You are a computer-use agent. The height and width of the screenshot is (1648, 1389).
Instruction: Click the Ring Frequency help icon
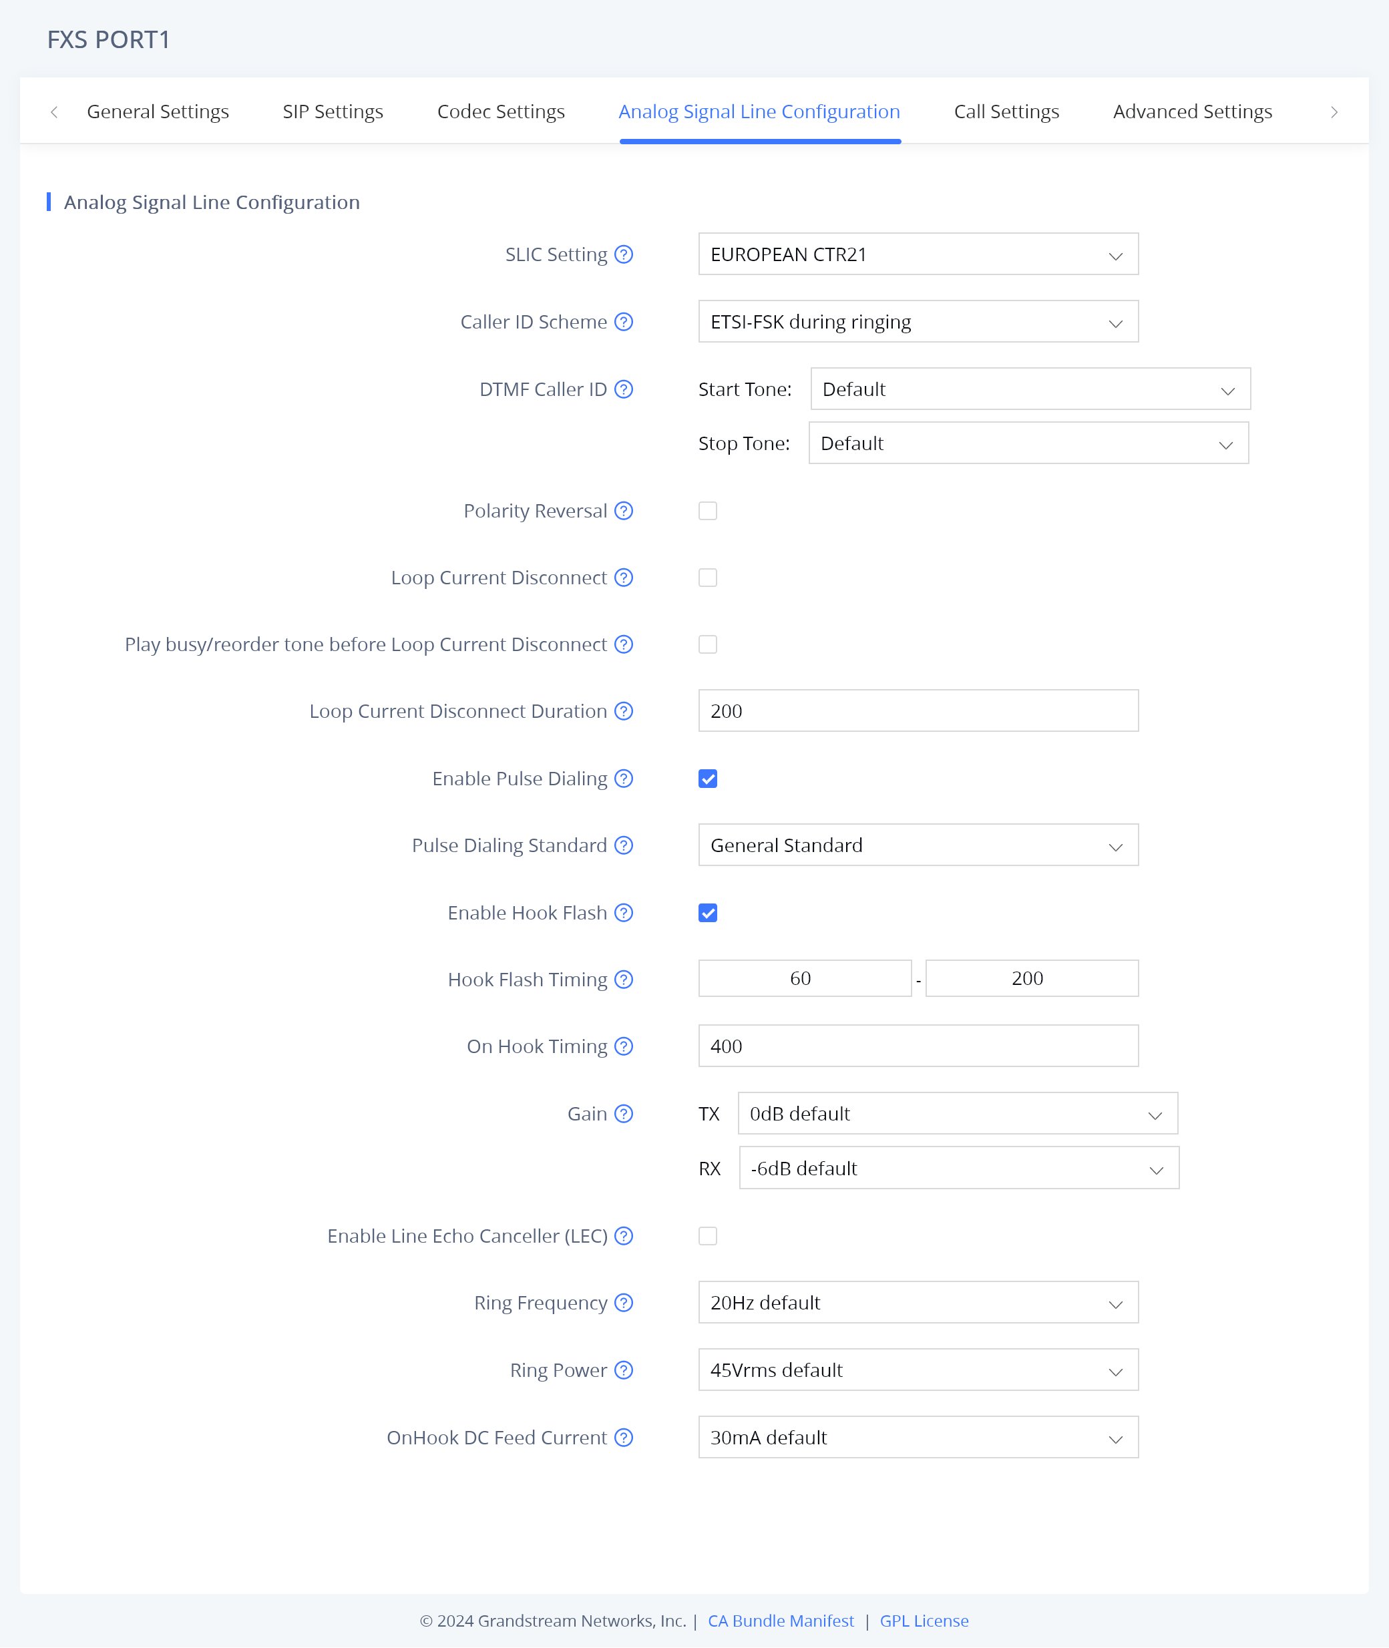coord(624,1302)
